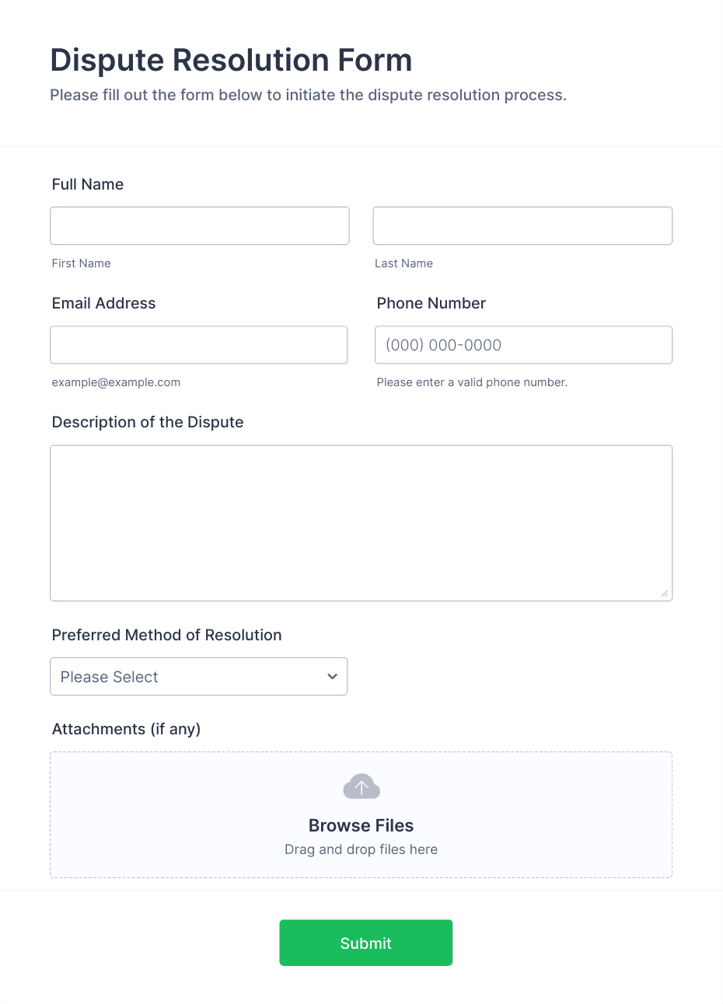Click the "Drag and drop files here" text
The height and width of the screenshot is (1004, 723).
point(361,849)
